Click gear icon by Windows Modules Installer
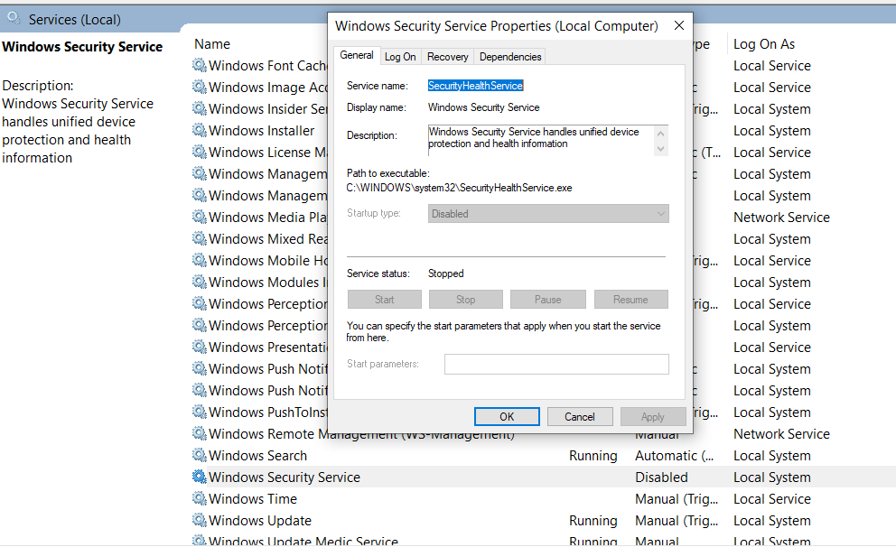Screen dimensions: 896x547 199,282
